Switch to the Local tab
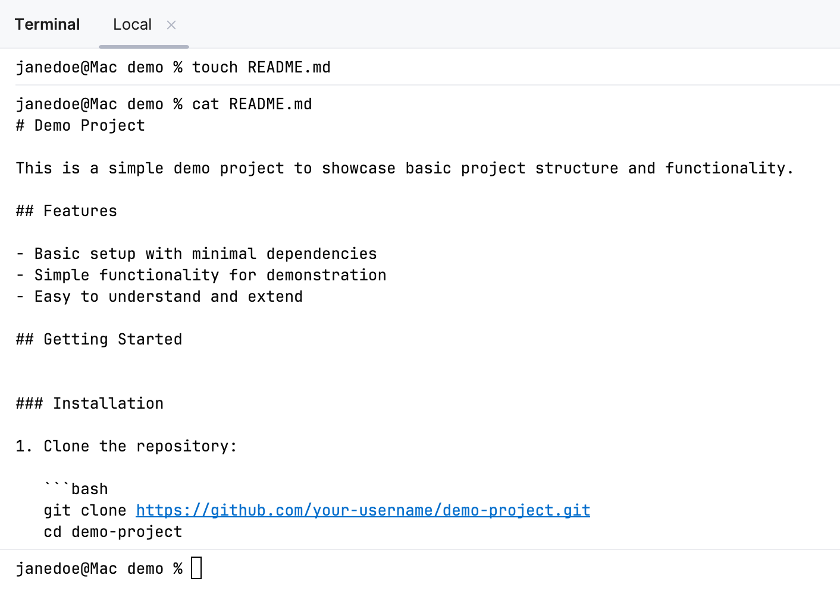The image size is (840, 594). pyautogui.click(x=132, y=24)
